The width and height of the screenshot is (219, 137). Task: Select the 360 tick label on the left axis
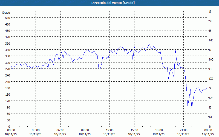coord(7,50)
